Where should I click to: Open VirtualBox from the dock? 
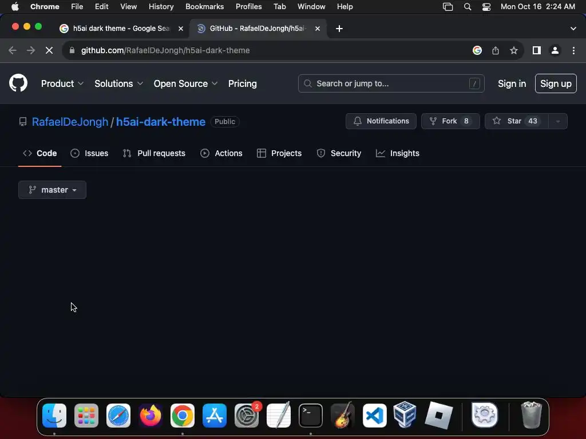pyautogui.click(x=405, y=414)
